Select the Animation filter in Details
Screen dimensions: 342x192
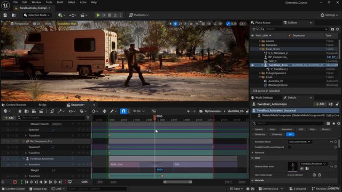click(286, 129)
